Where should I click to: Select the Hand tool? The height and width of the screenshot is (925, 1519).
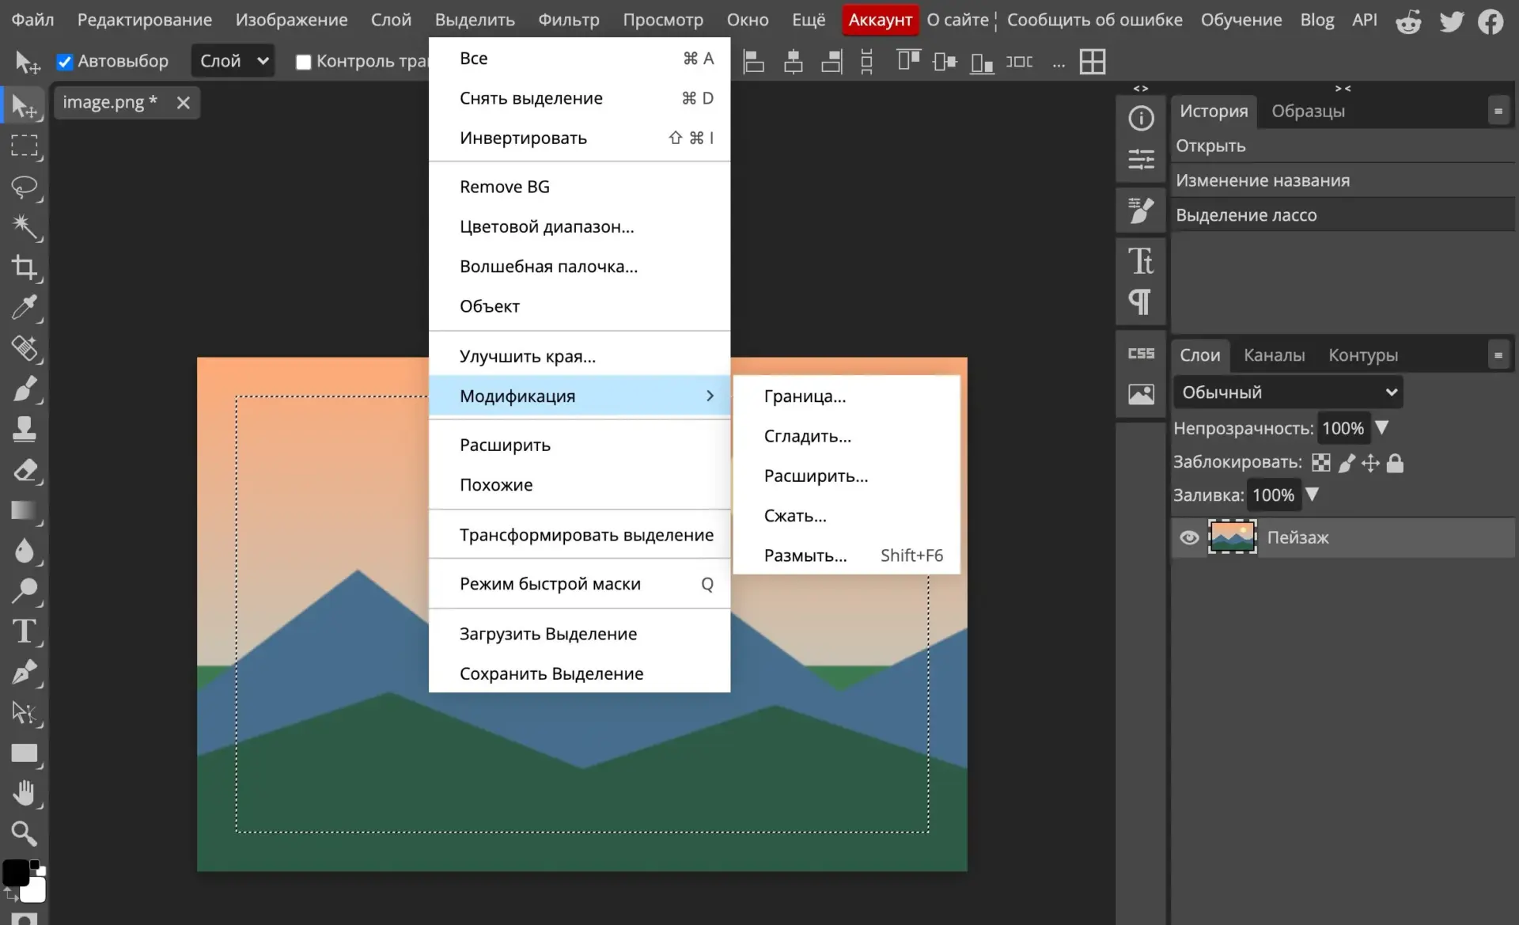coord(24,793)
